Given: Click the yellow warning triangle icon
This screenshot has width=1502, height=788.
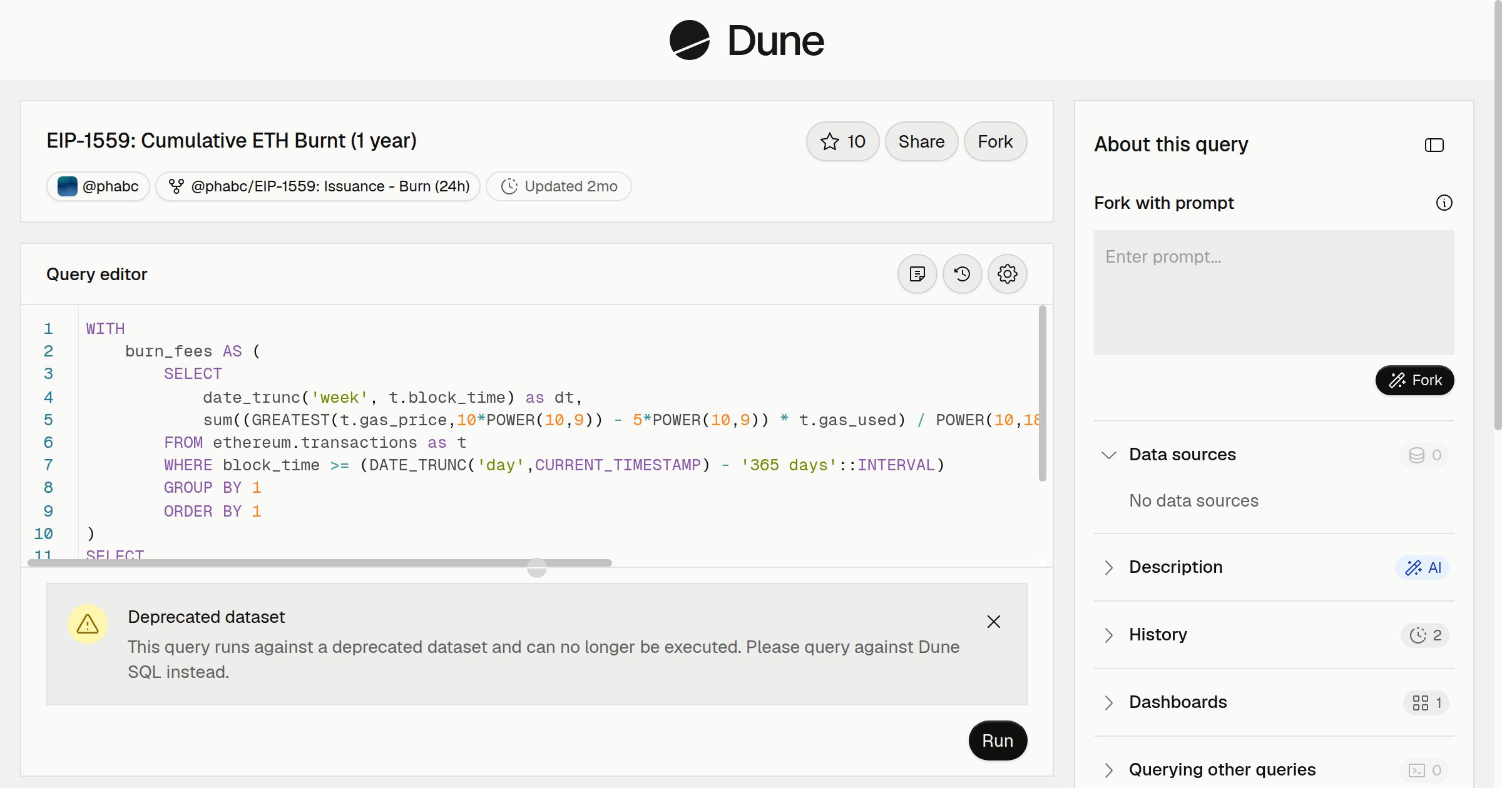Looking at the screenshot, I should point(88,624).
